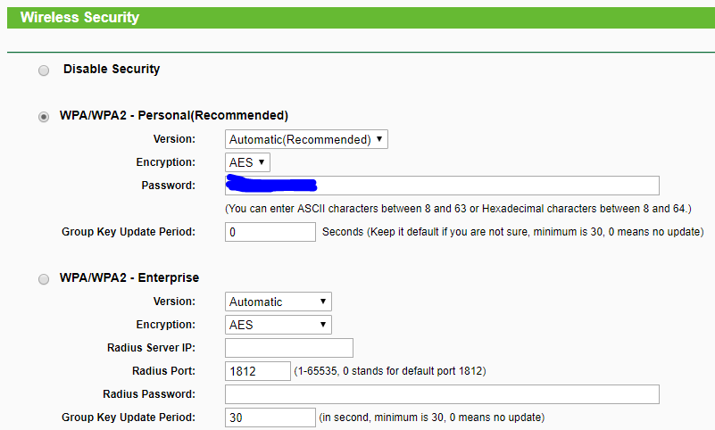The width and height of the screenshot is (715, 430).
Task: Enable the WPA/WPA2 - Enterprise radio option
Action: pos(44,279)
